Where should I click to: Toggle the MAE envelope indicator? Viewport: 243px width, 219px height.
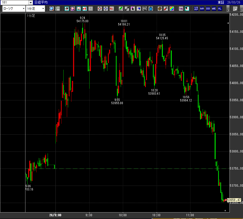(x=214, y=9)
